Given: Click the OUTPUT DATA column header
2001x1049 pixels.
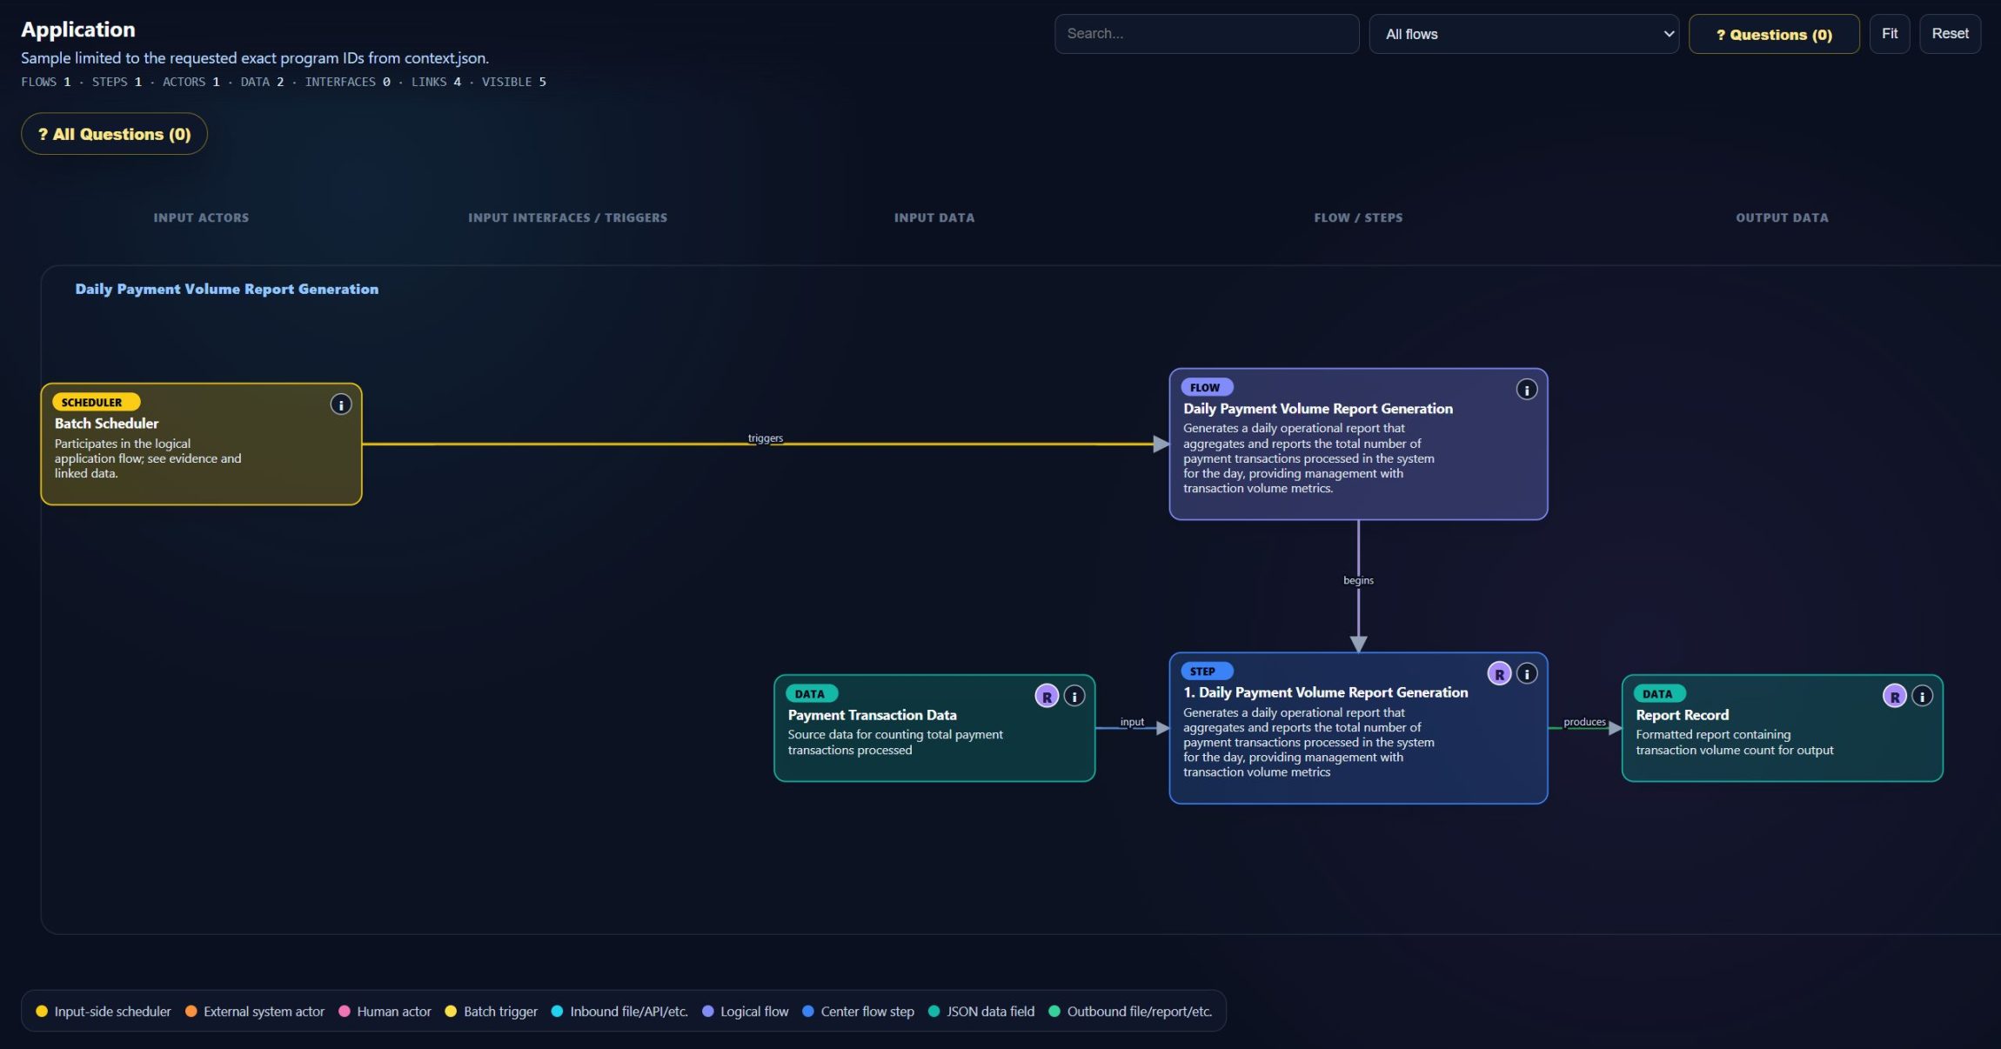Looking at the screenshot, I should pyautogui.click(x=1782, y=217).
